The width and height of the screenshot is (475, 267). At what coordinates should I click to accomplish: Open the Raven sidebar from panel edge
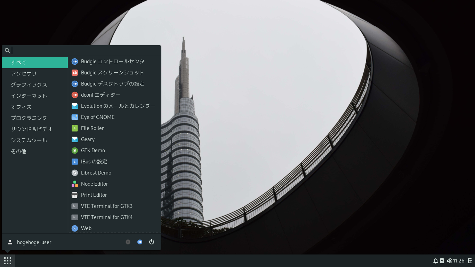click(x=470, y=261)
